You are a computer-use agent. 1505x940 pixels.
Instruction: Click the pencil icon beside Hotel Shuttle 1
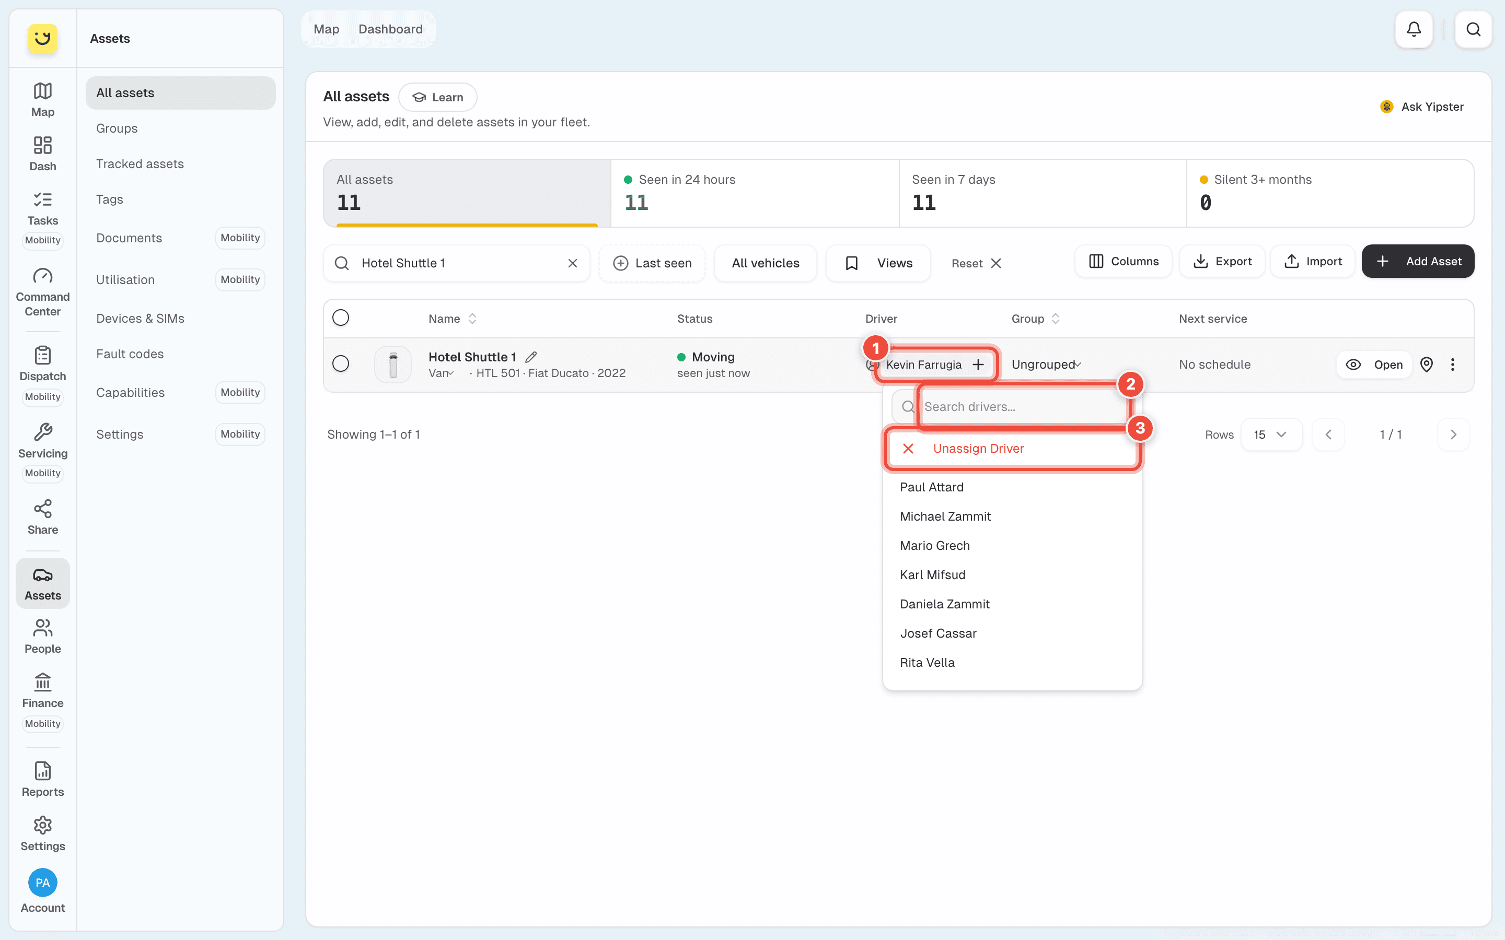tap(530, 357)
